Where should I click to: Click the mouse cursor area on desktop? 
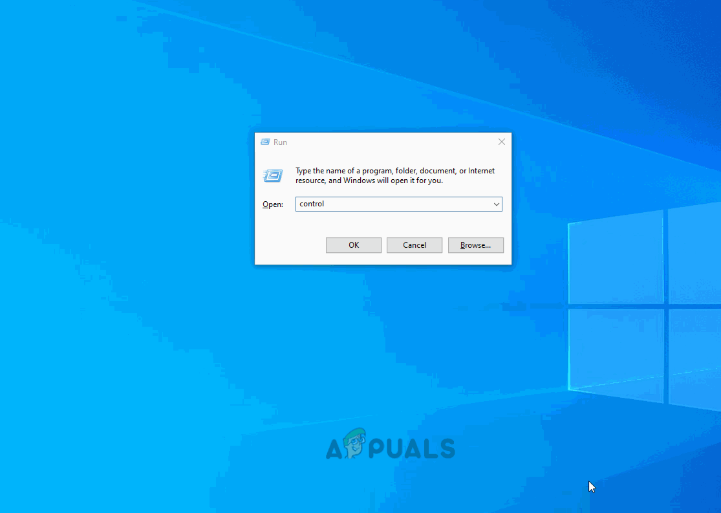pos(591,486)
